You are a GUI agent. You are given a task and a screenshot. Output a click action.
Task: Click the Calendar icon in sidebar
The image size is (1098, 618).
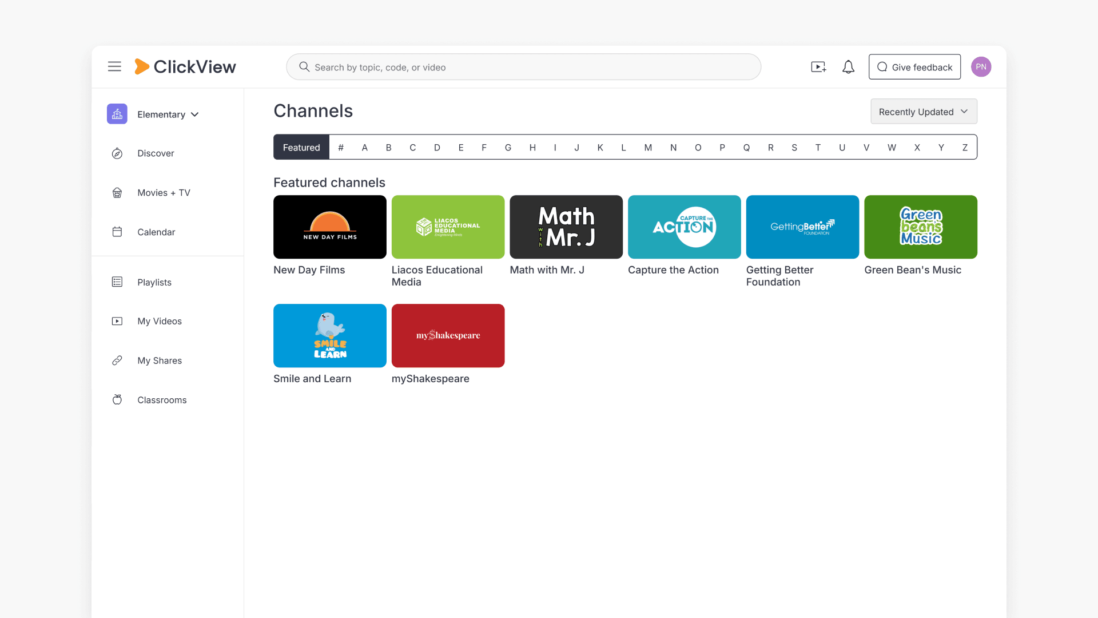tap(117, 232)
